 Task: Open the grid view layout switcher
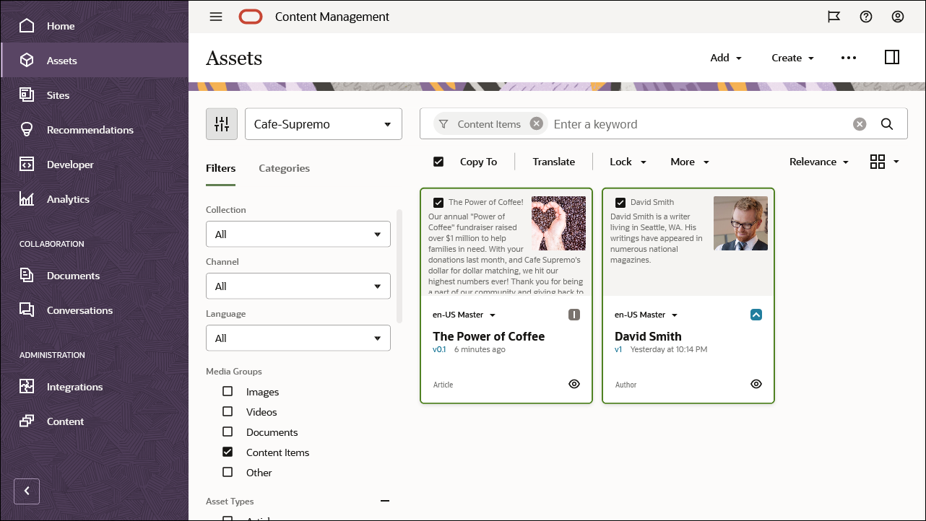tap(884, 162)
